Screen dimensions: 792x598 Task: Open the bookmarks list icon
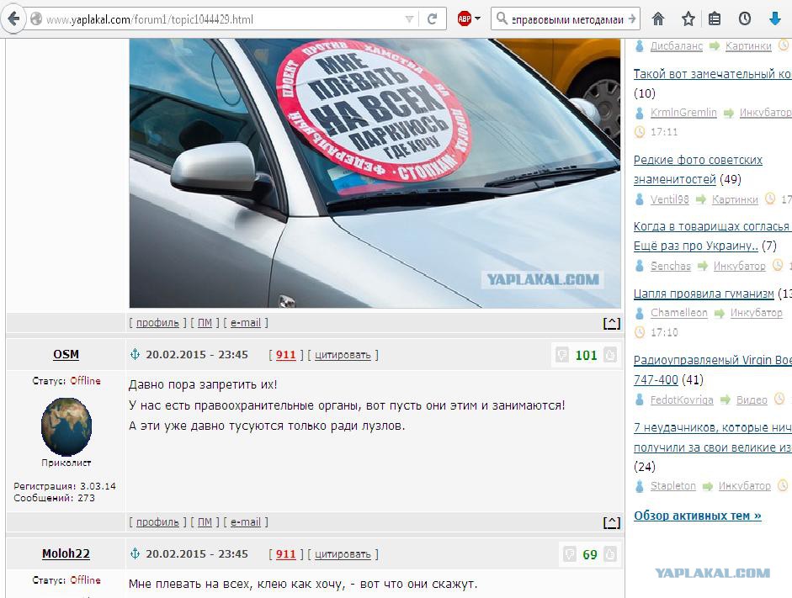click(x=715, y=19)
